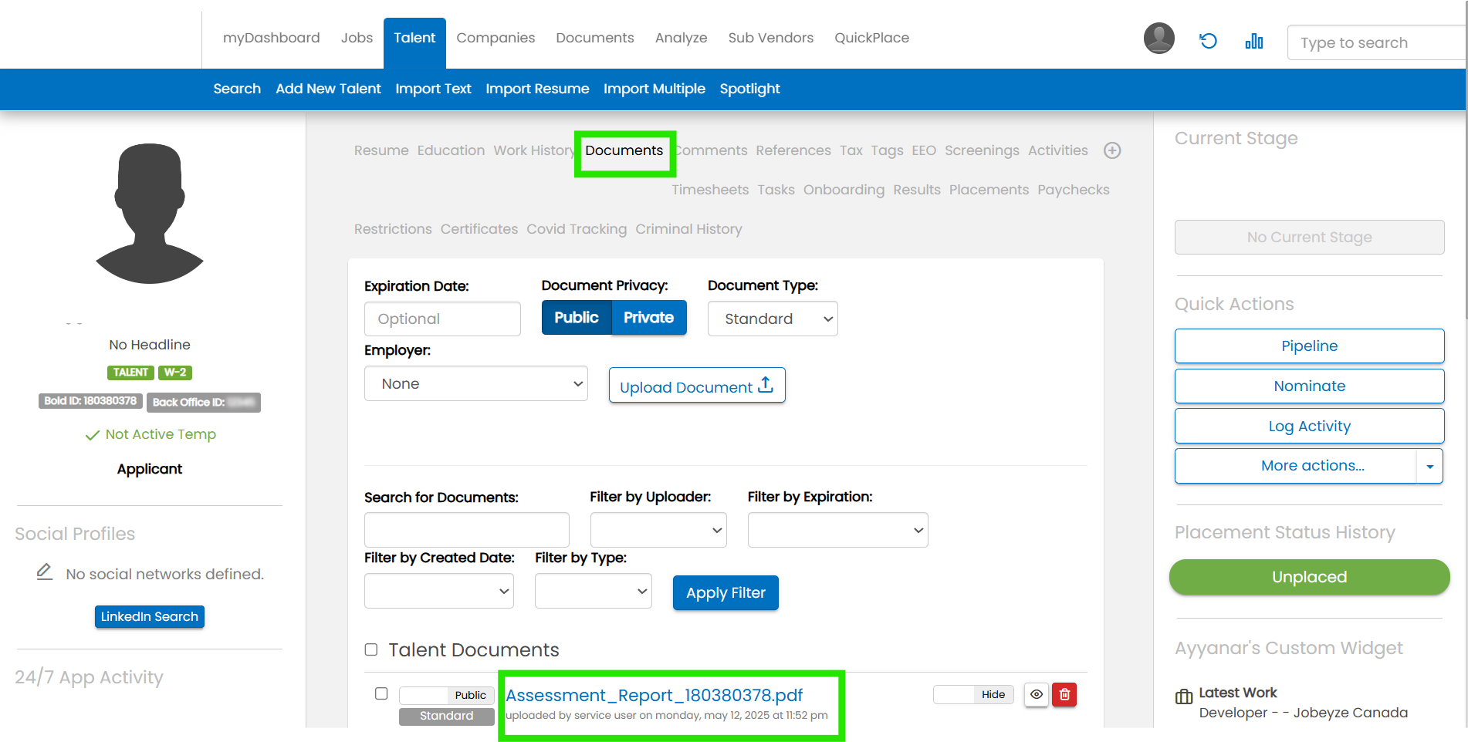This screenshot has width=1468, height=742.
Task: Click the plus icon after Activities tab
Action: click(1111, 150)
